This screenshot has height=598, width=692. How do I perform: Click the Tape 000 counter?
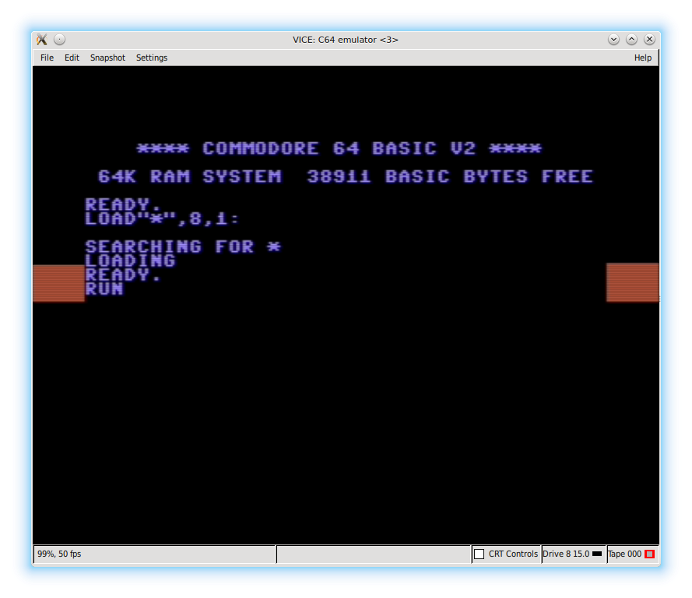click(624, 554)
